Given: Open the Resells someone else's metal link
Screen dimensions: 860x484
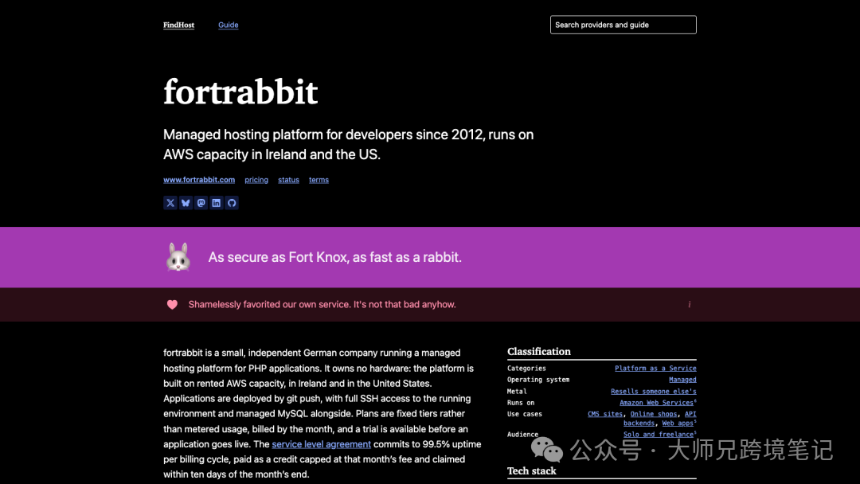Looking at the screenshot, I should [654, 392].
